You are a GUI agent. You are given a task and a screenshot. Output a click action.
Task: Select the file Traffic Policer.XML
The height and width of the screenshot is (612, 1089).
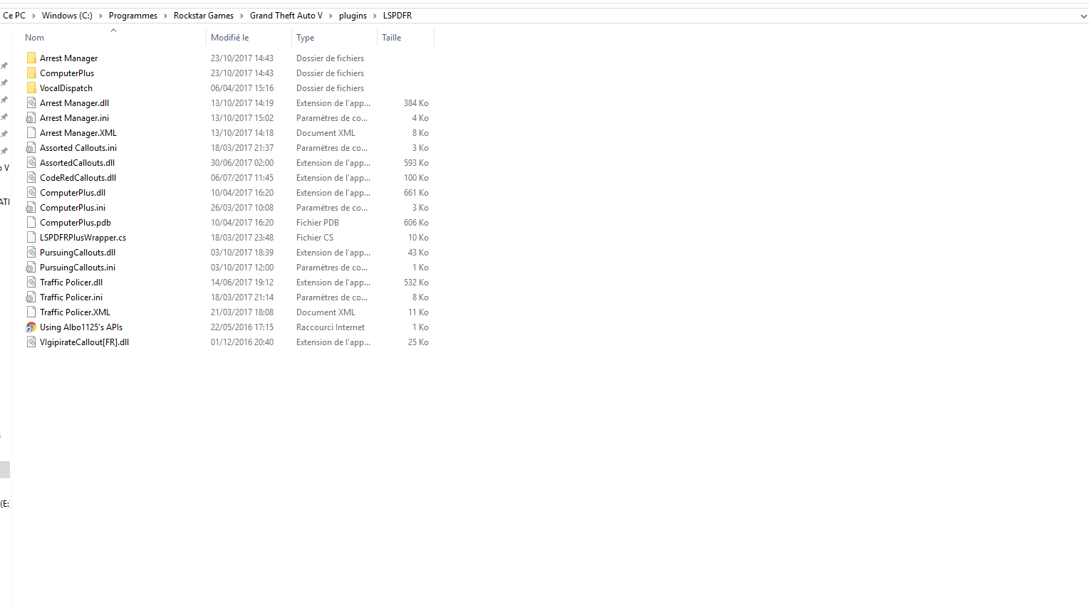coord(75,312)
